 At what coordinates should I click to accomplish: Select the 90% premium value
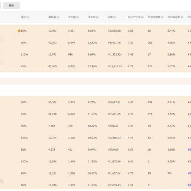[x=23, y=43]
